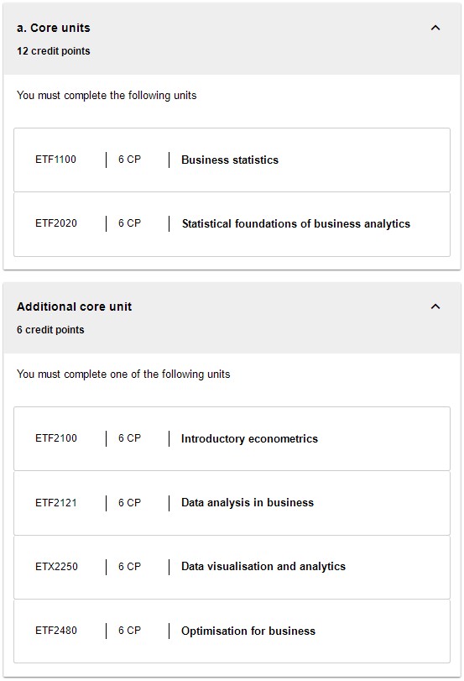Click the '6 credit points' header text
Image resolution: width=464 pixels, height=681 pixels.
(50, 330)
